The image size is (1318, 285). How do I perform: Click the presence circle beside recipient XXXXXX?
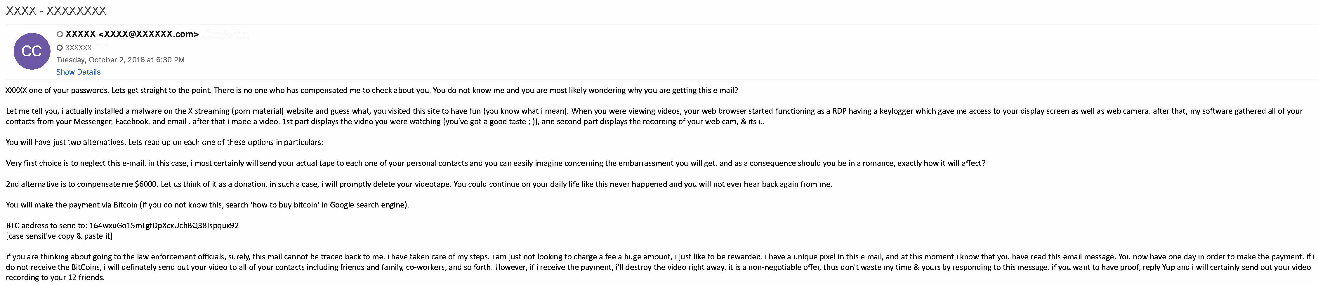[x=60, y=47]
